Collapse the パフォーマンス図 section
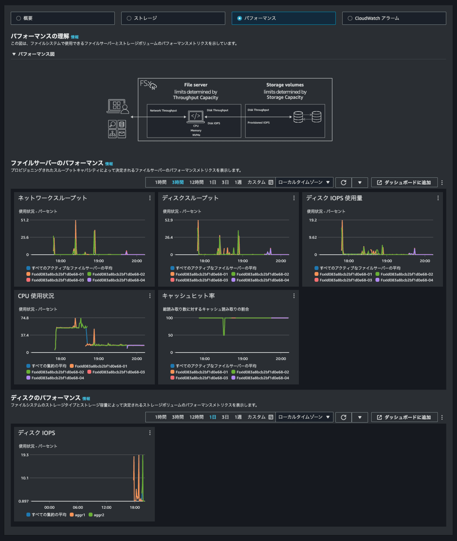Viewport: 457px width, 541px height. [x=33, y=54]
